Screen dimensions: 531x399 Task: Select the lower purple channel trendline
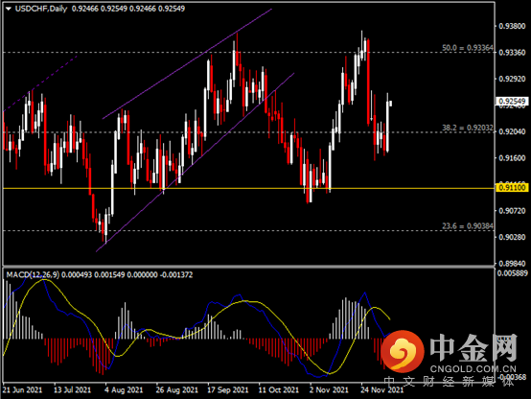click(196, 162)
